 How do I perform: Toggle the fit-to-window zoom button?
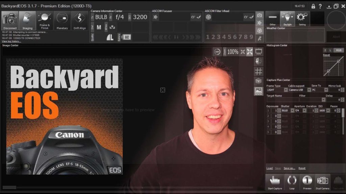click(x=250, y=52)
